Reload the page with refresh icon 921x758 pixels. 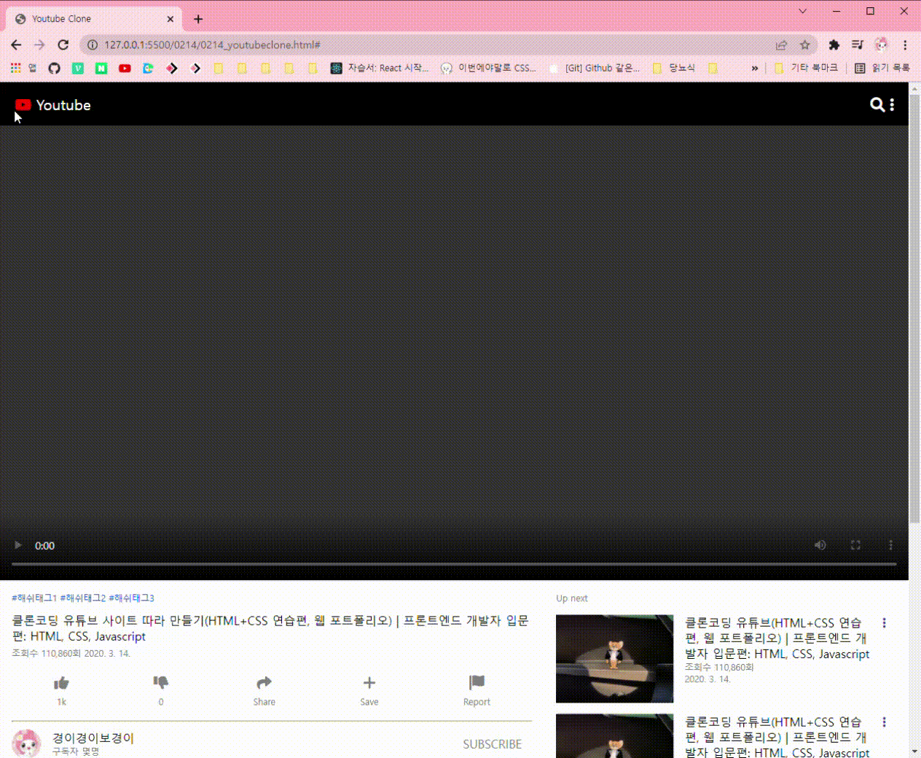(x=63, y=44)
